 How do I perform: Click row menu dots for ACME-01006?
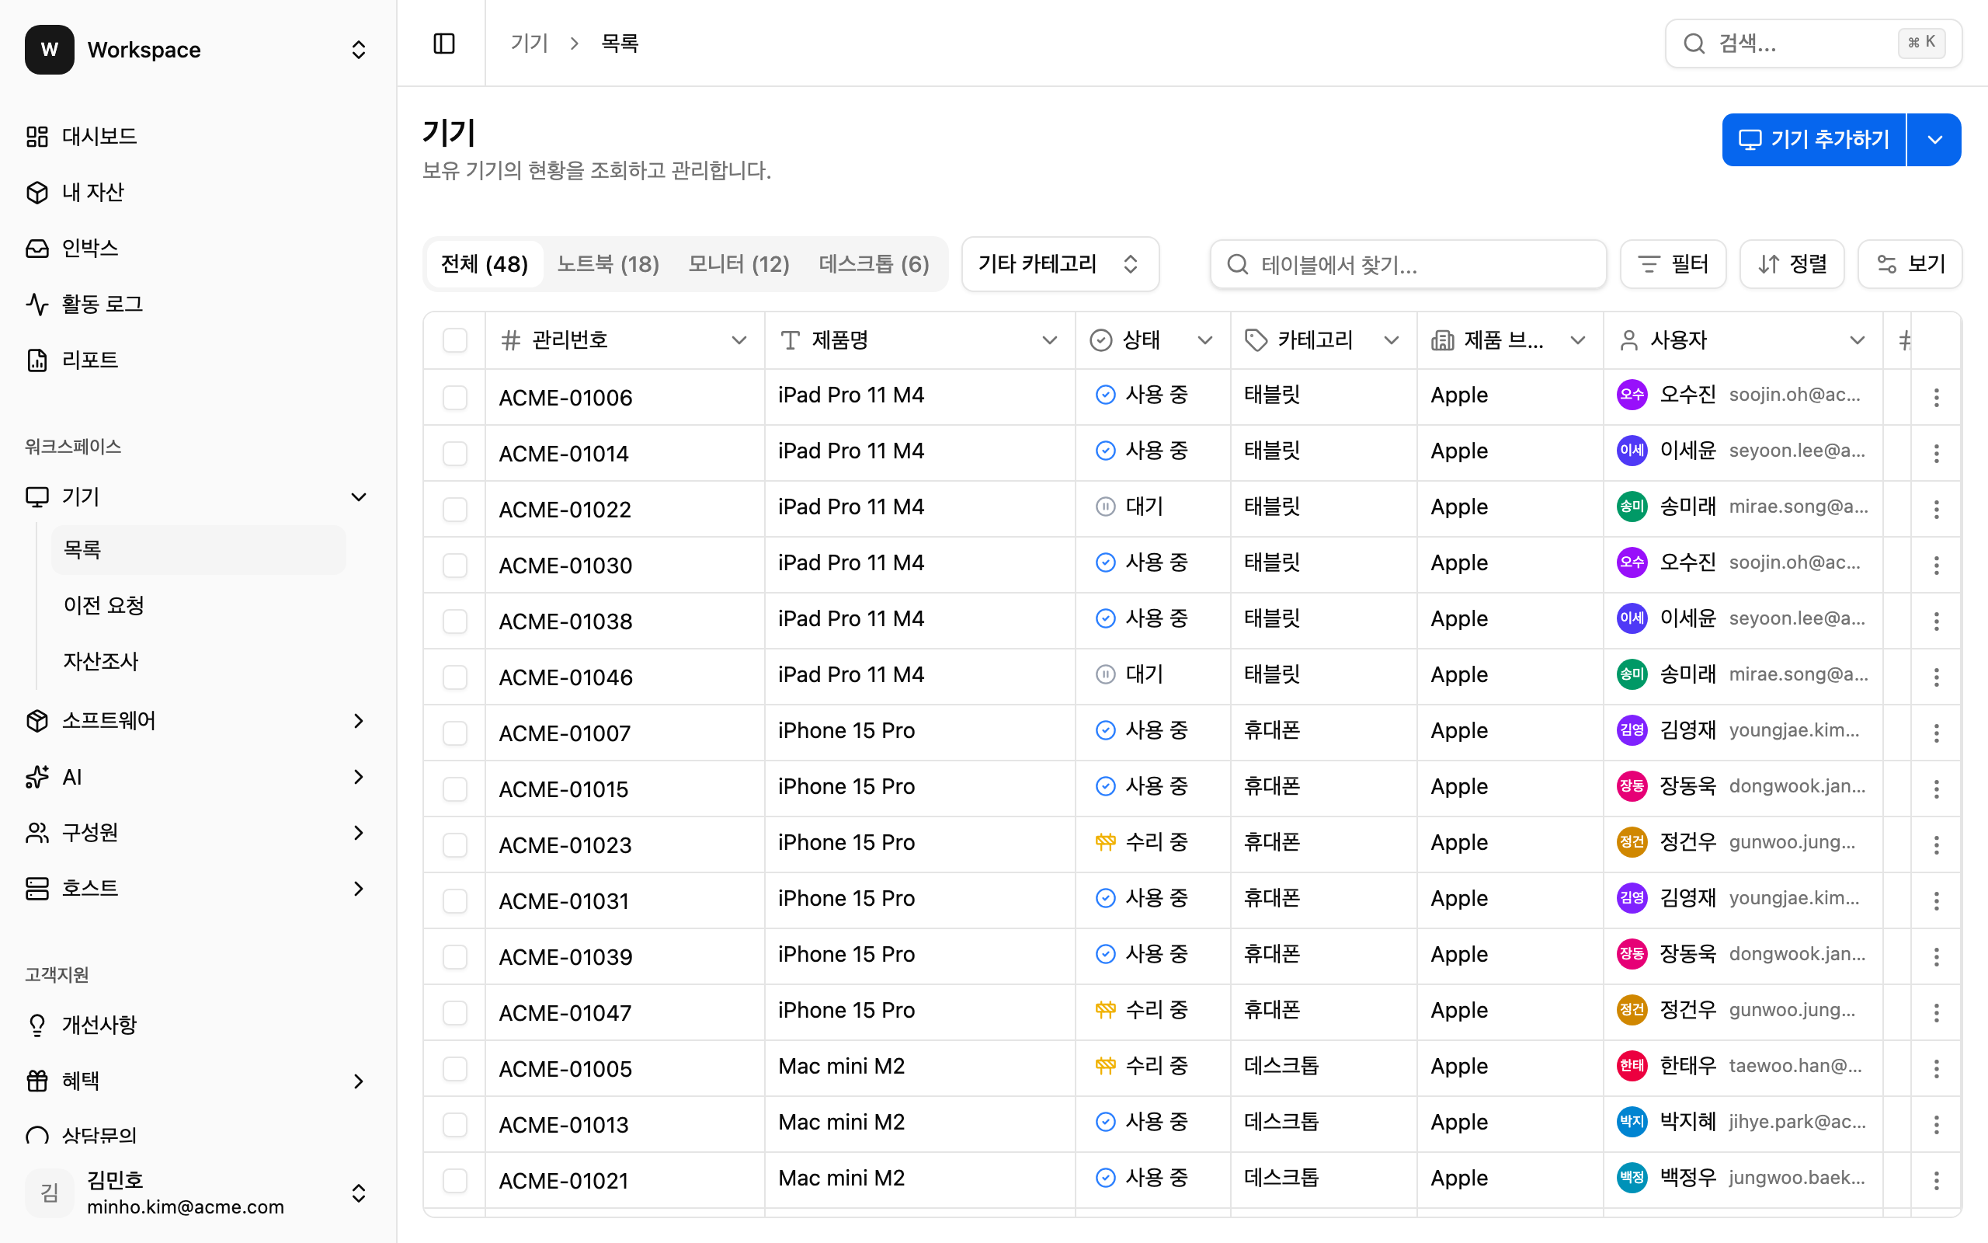pos(1936,398)
